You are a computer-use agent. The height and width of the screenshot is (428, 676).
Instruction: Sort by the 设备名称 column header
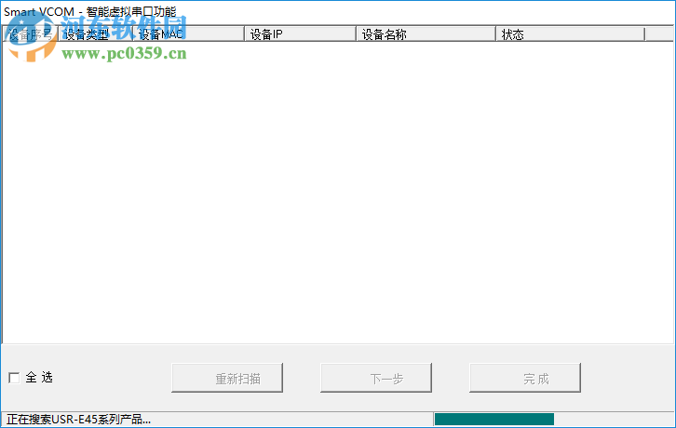coord(426,34)
